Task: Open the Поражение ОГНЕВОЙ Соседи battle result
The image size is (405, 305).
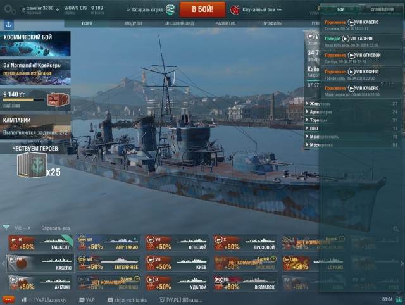Action: 361,58
